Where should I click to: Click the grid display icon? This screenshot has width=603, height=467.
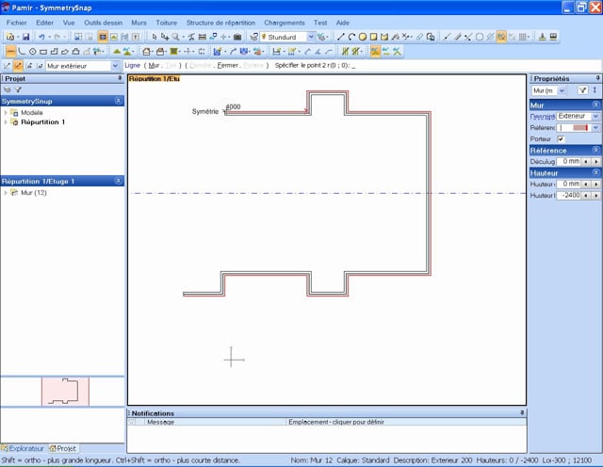523,37
